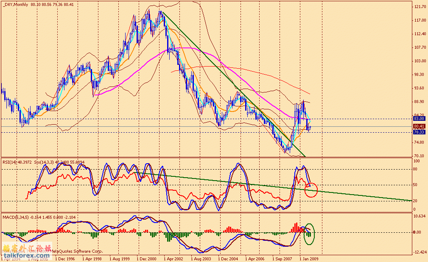
Task: Click the _DXY,Monthly chart title text
Action: click(38, 5)
